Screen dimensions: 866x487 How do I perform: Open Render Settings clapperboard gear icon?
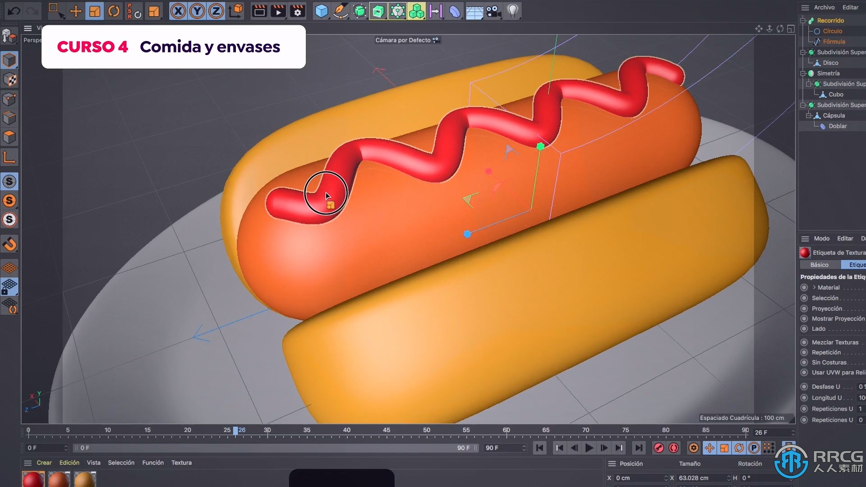(297, 11)
